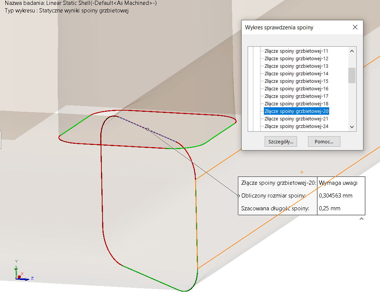Screen dimensions: 380x298
Task: Select Złącze spoiny grzbietowej-14 in the list
Action: (296, 73)
